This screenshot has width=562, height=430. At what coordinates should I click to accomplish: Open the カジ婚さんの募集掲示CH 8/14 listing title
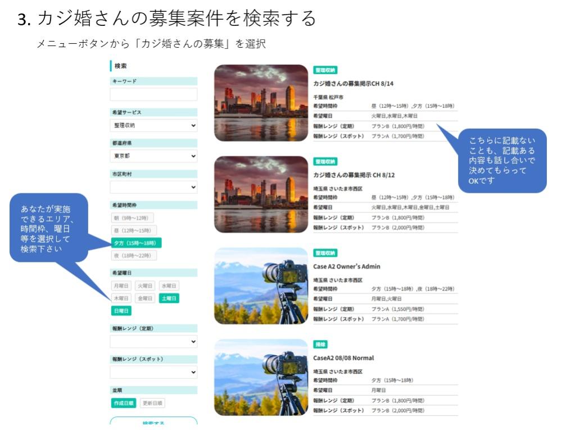click(x=353, y=83)
